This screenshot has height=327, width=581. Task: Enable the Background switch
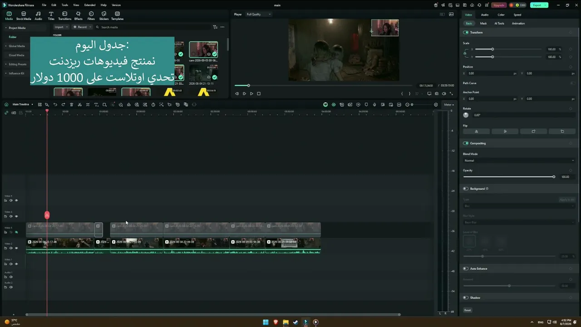tap(466, 189)
